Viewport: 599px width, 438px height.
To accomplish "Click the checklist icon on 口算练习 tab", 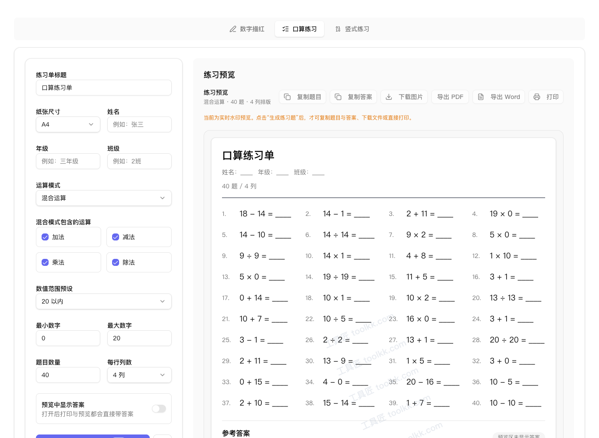I will (285, 29).
